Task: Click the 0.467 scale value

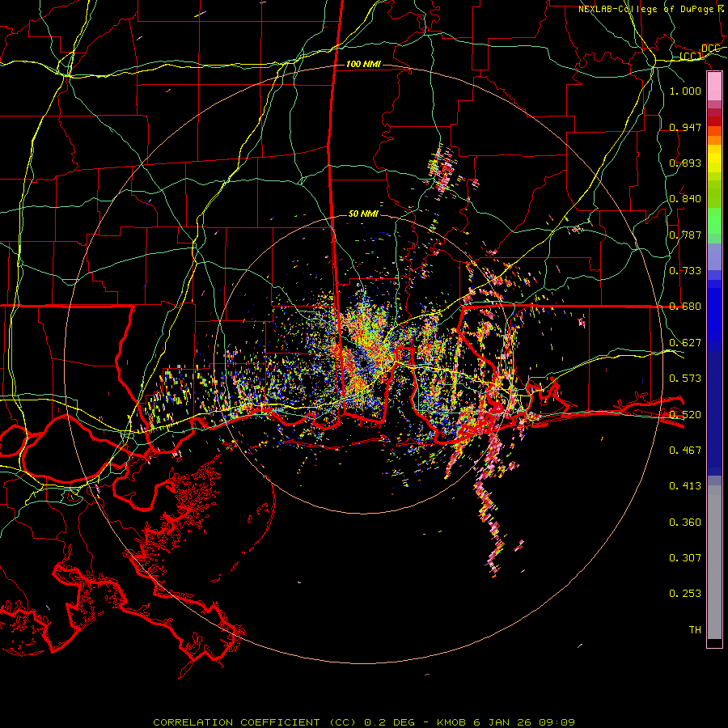Action: click(x=685, y=450)
